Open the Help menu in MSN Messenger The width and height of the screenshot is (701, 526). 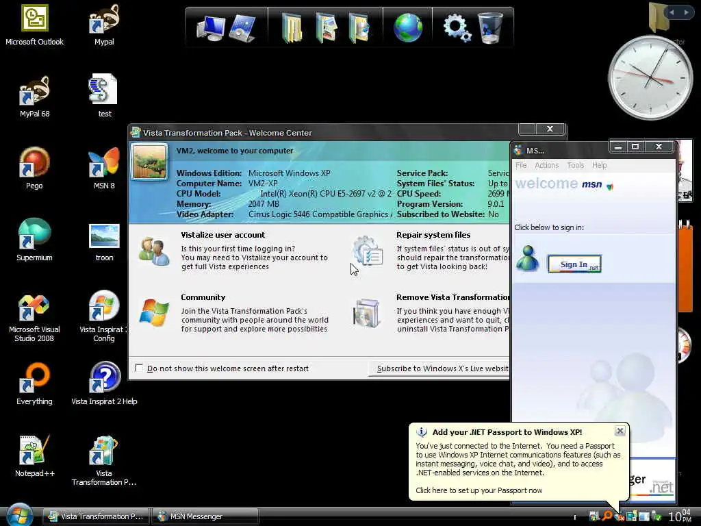pos(600,165)
